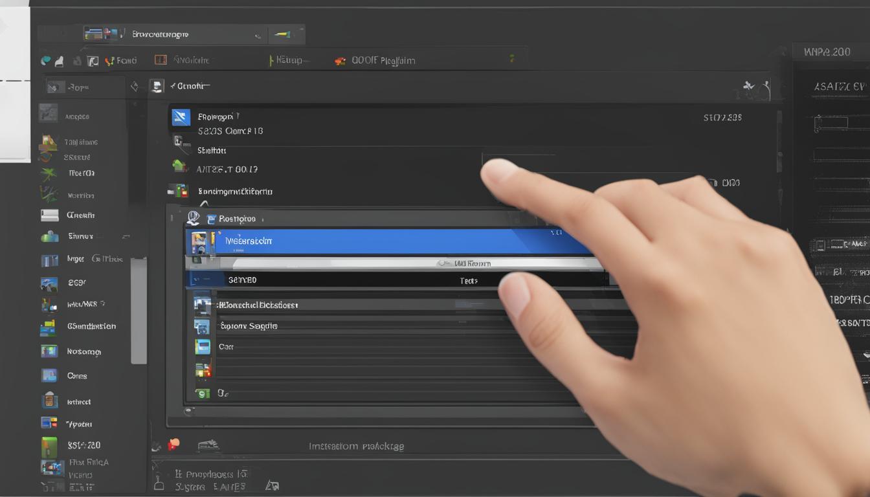Switch to the Tects tab
Image resolution: width=870 pixels, height=497 pixels.
click(x=469, y=280)
